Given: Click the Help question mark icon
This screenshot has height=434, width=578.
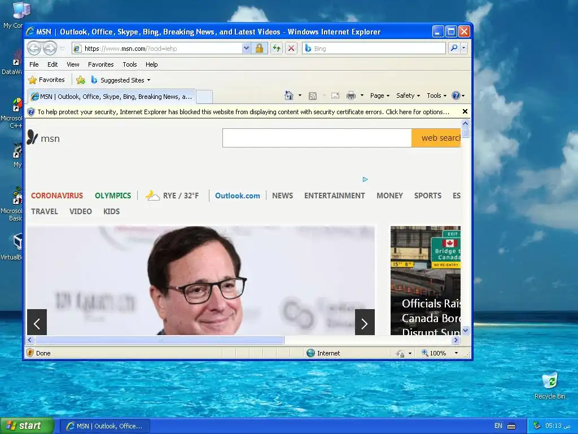Looking at the screenshot, I should (x=456, y=96).
